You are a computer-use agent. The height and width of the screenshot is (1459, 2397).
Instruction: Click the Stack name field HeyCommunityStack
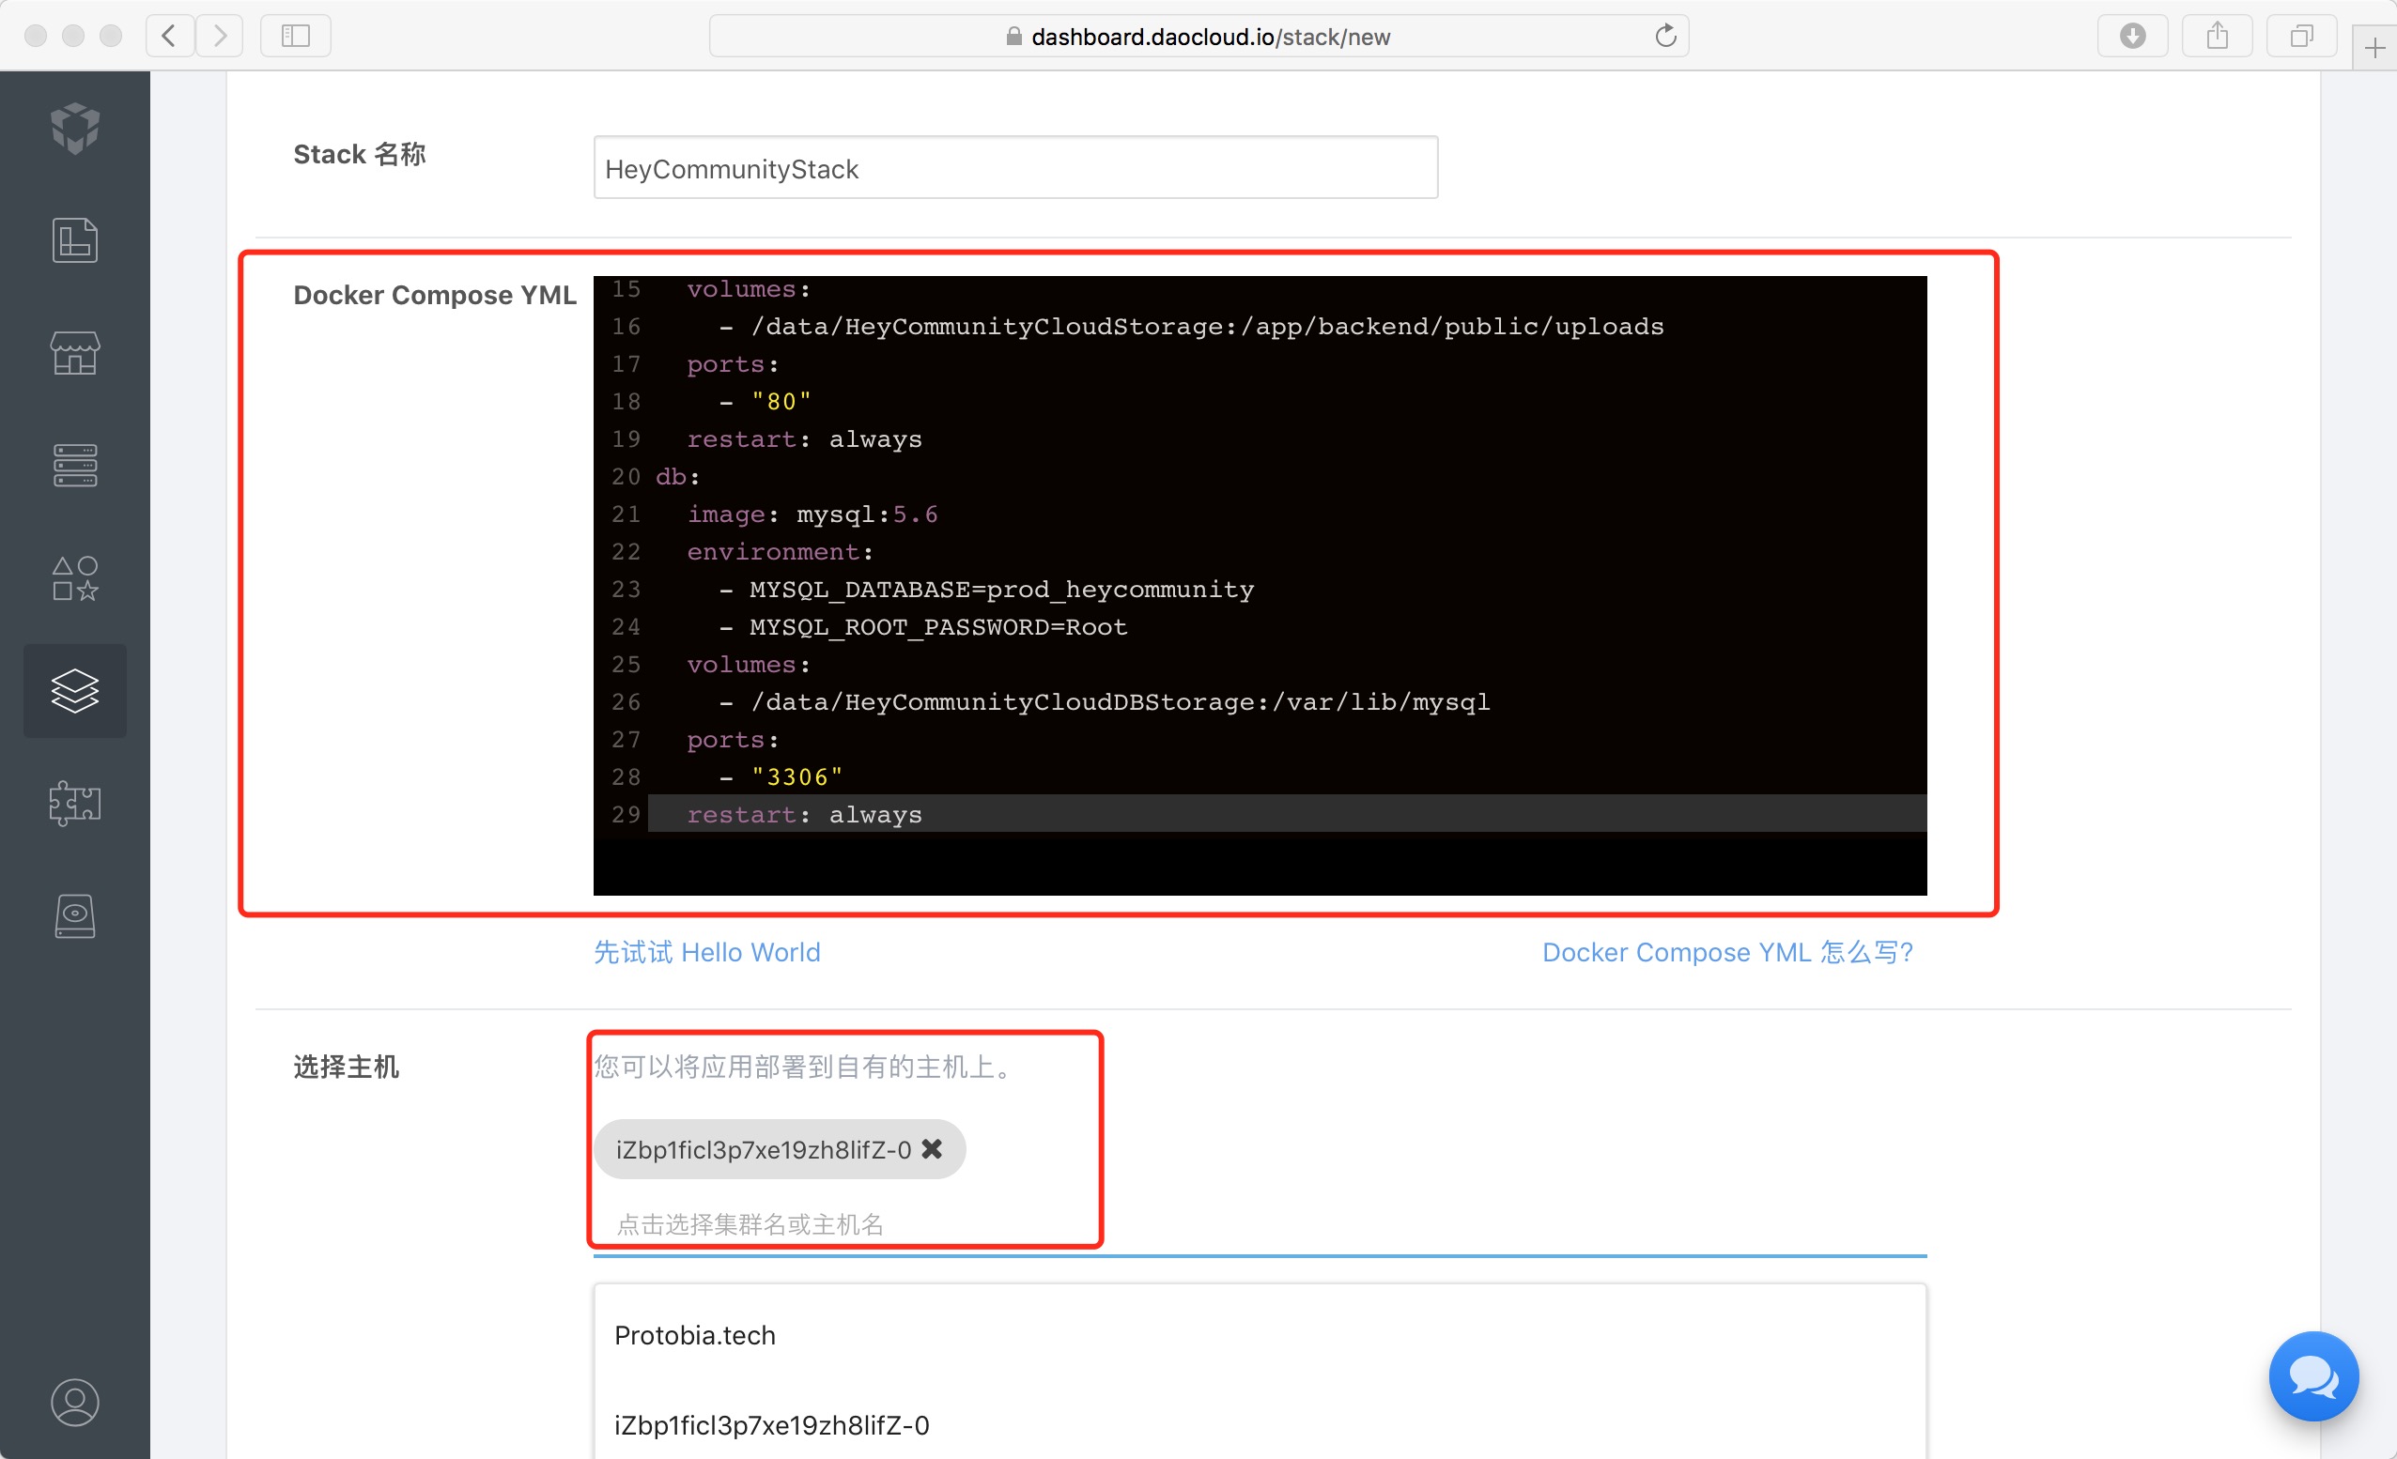[x=1015, y=168]
